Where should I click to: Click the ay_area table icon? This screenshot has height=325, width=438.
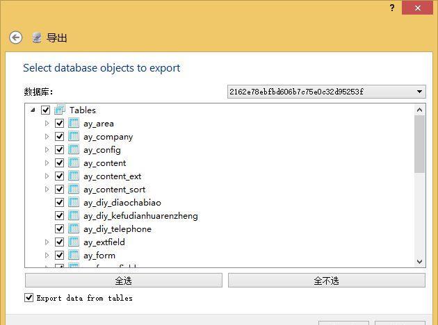74,124
